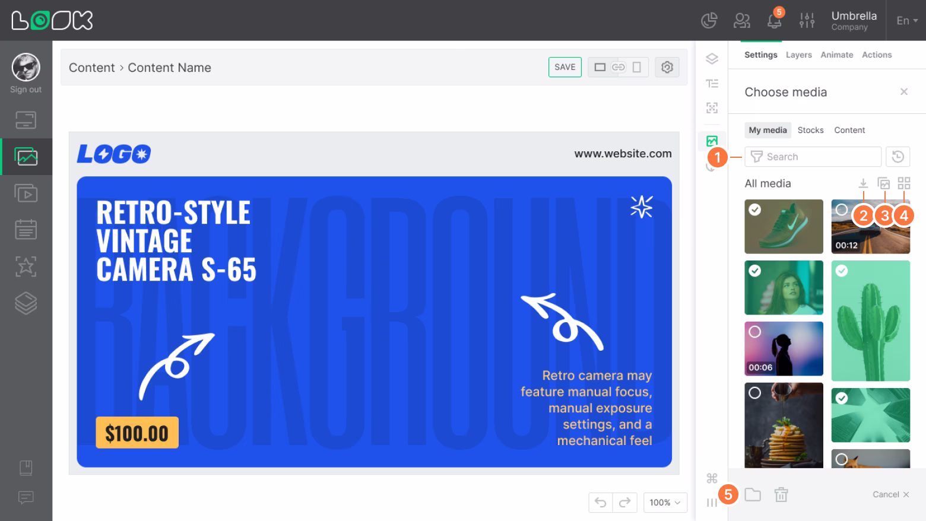This screenshot has width=926, height=521.
Task: Deselect the sneaker image checkbox
Action: point(754,209)
